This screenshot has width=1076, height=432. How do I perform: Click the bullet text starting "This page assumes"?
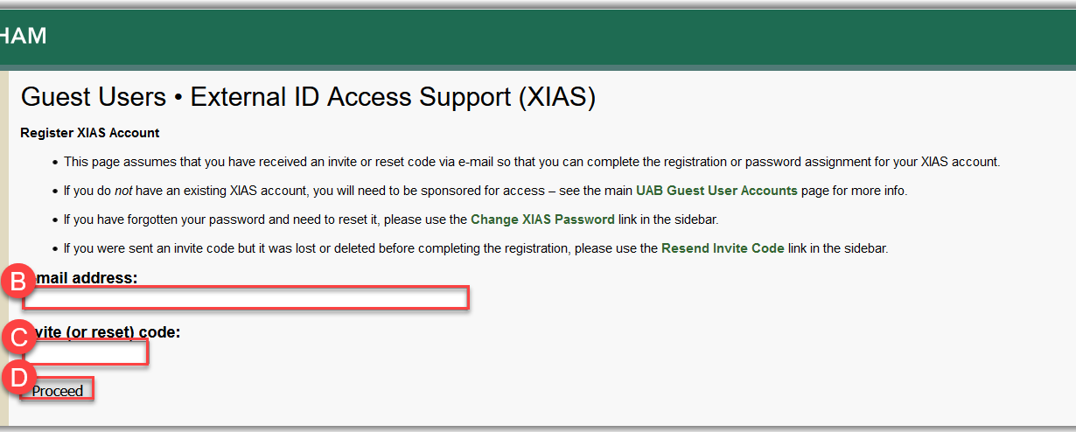pos(531,162)
